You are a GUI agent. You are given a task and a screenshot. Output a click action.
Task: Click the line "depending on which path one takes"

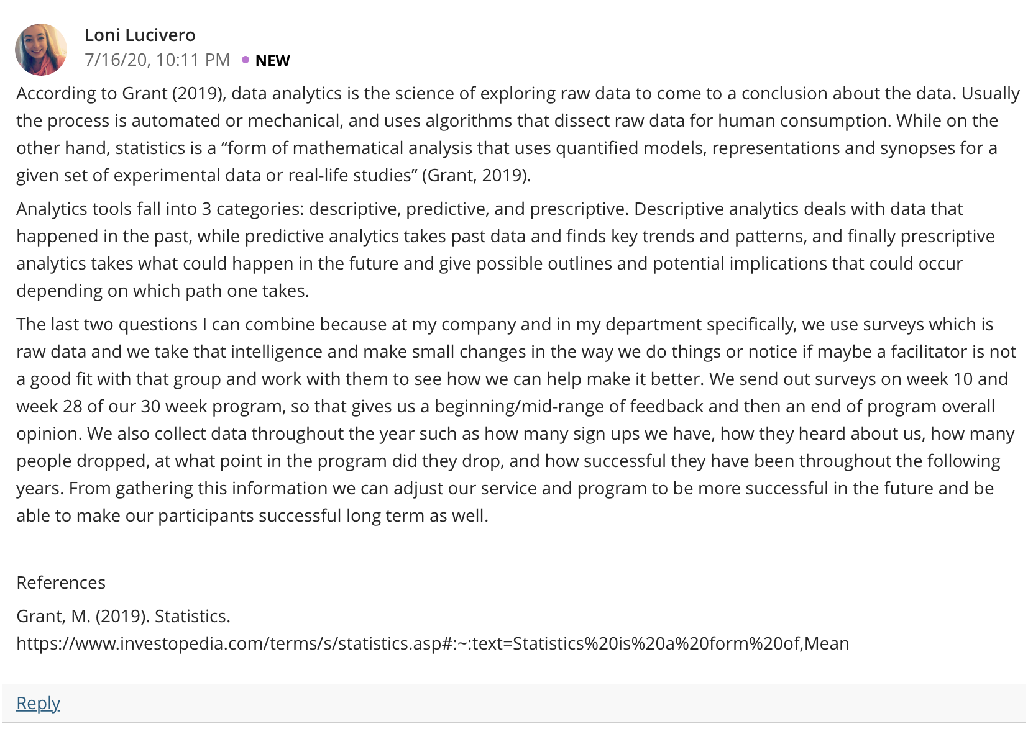point(163,291)
